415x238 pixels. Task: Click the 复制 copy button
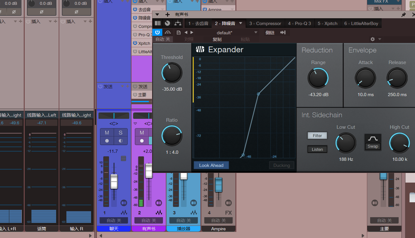217,39
